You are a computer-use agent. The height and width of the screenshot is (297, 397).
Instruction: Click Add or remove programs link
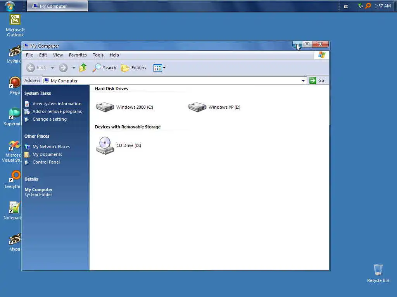pyautogui.click(x=57, y=111)
